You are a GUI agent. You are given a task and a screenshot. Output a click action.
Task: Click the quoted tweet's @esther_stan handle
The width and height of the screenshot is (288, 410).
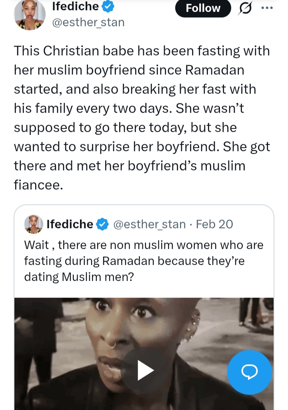150,224
